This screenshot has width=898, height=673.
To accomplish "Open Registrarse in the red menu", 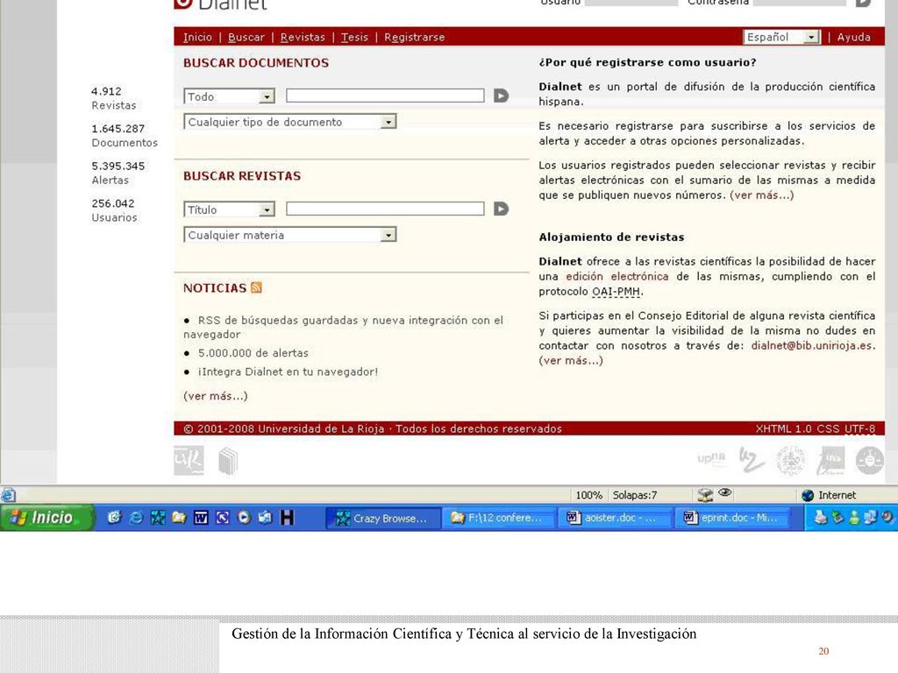I will pos(415,37).
